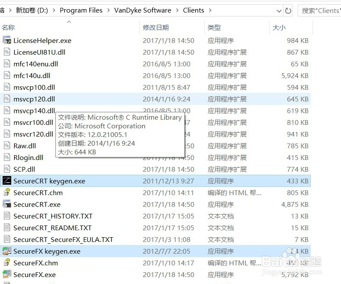Refresh the Clients folder view
The height and width of the screenshot is (284, 341).
pos(288,10)
